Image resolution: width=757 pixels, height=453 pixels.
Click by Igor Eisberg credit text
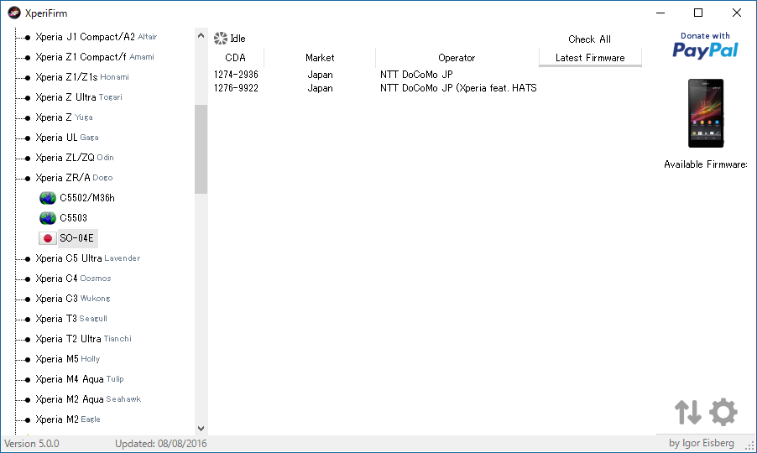pos(702,443)
